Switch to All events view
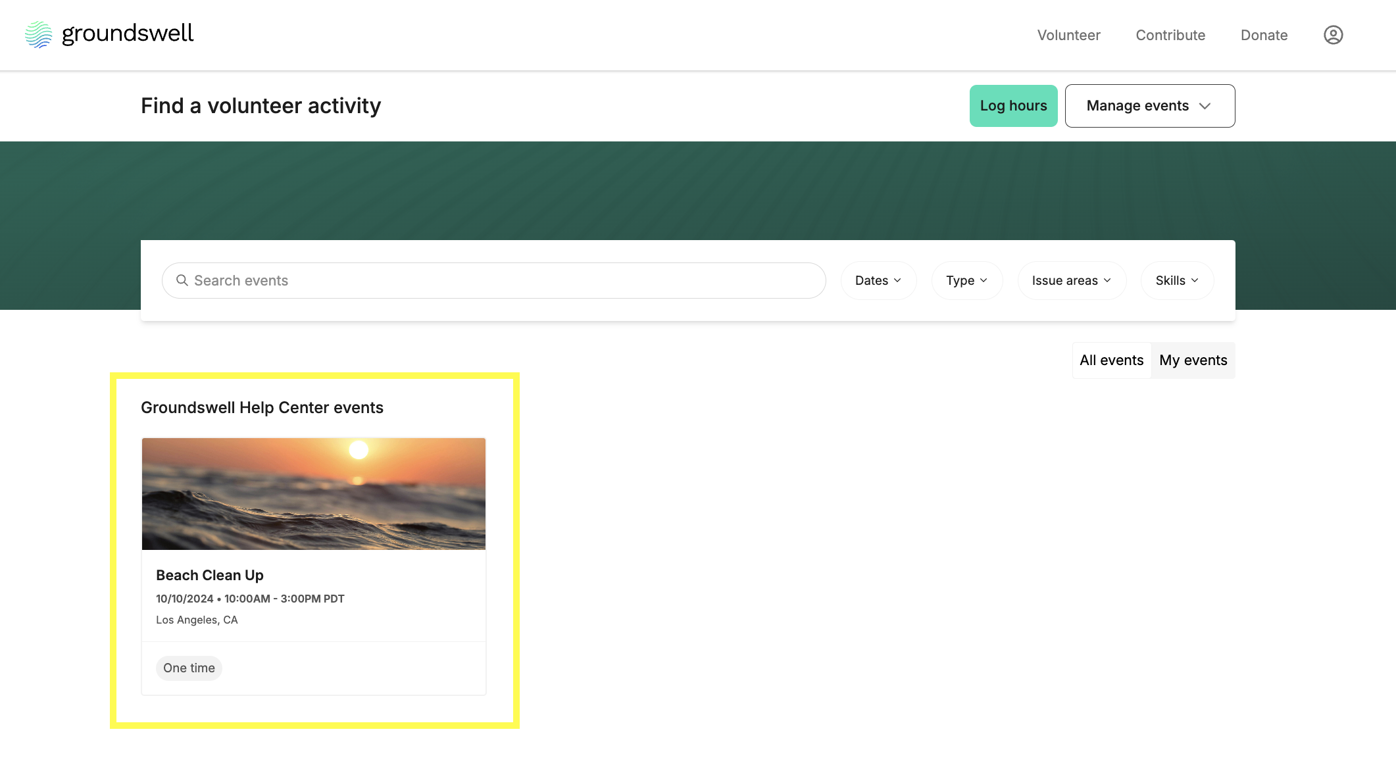This screenshot has height=767, width=1396. click(1111, 360)
